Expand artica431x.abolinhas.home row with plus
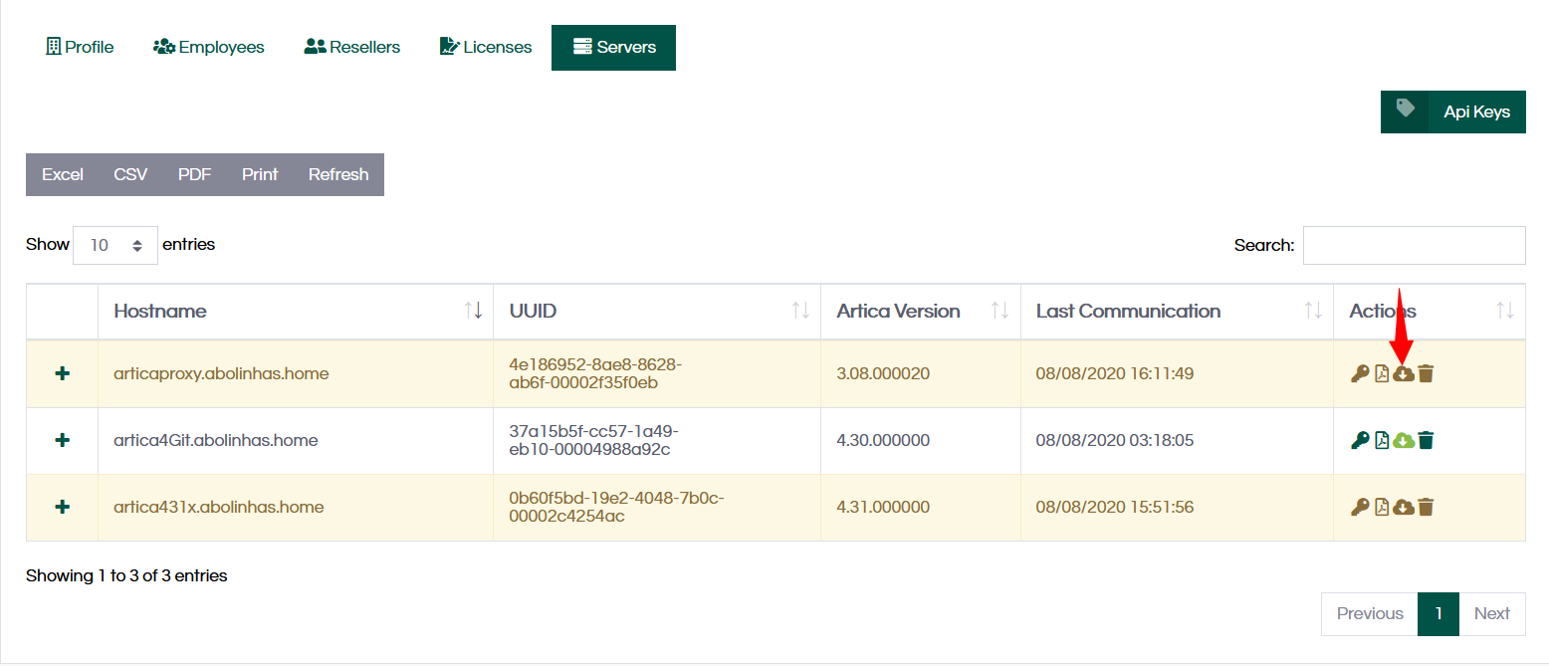The height and width of the screenshot is (666, 1549). 62,507
